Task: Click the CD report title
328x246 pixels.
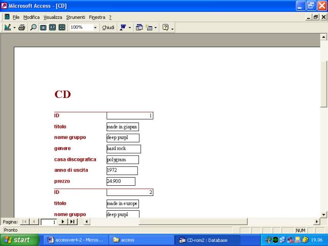Action: click(x=62, y=94)
